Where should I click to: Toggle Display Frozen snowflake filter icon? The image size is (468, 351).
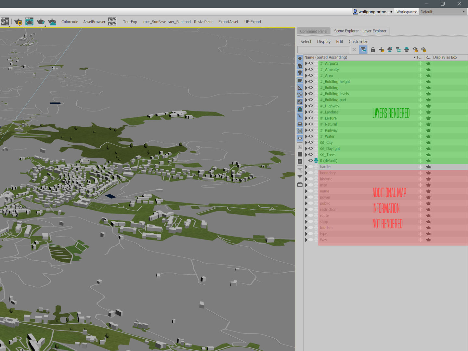(300, 131)
